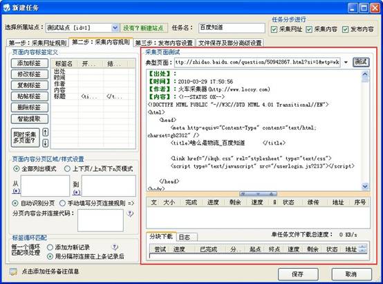The image size is (383, 284).
Task: Expand the 典型页面 URL dropdown arrow
Action: [346, 62]
